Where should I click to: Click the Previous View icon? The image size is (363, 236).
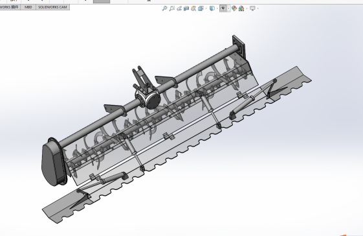179,8
